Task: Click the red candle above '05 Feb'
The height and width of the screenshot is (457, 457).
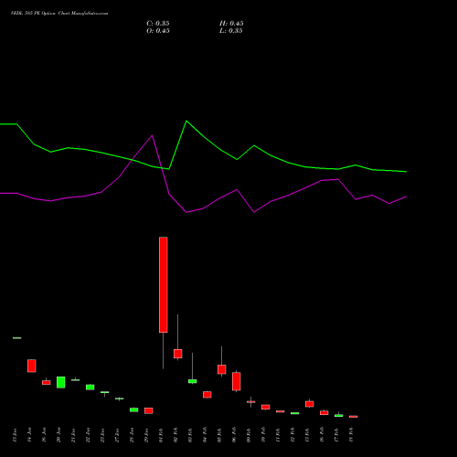Action: pyautogui.click(x=222, y=369)
